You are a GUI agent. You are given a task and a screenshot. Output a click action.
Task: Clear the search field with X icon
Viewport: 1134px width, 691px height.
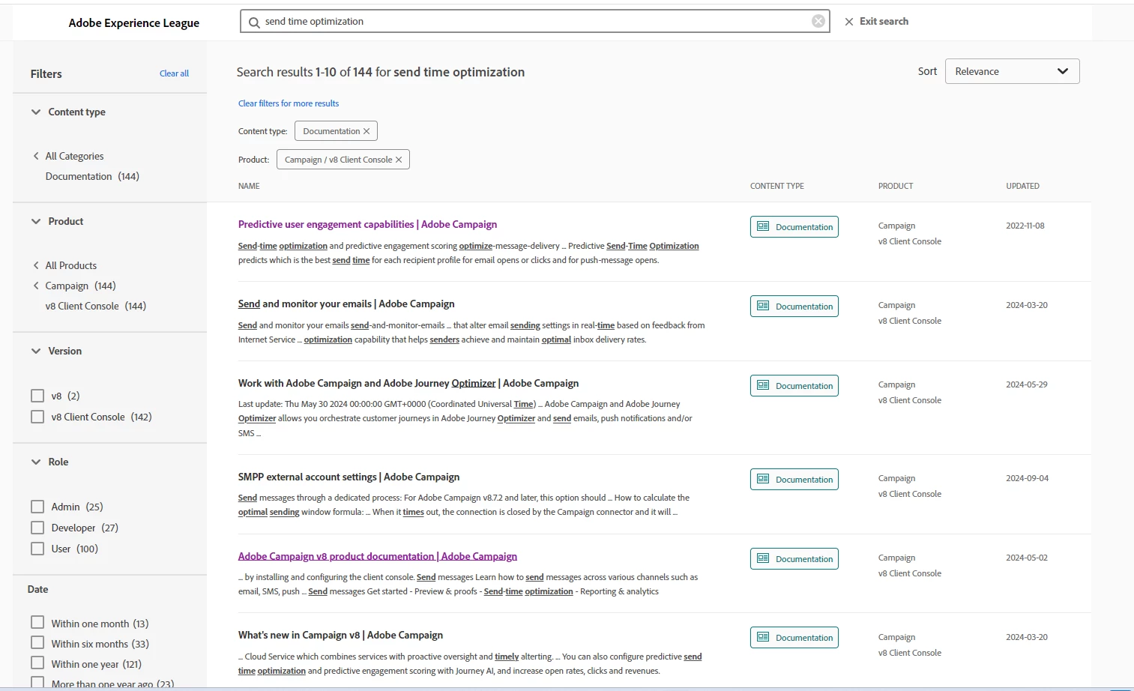[818, 21]
